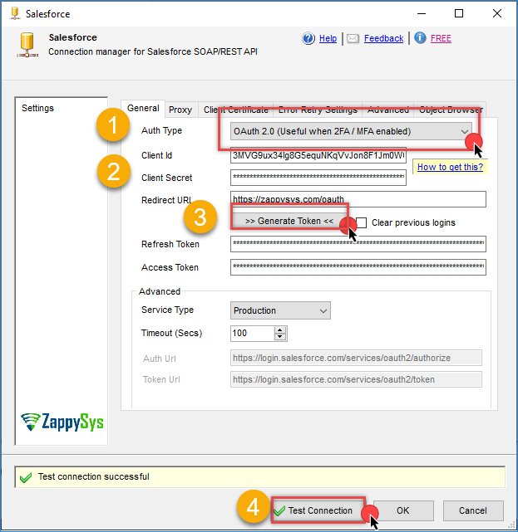Click the disabled Auth Url field
The width and height of the screenshot is (518, 532).
(x=356, y=358)
